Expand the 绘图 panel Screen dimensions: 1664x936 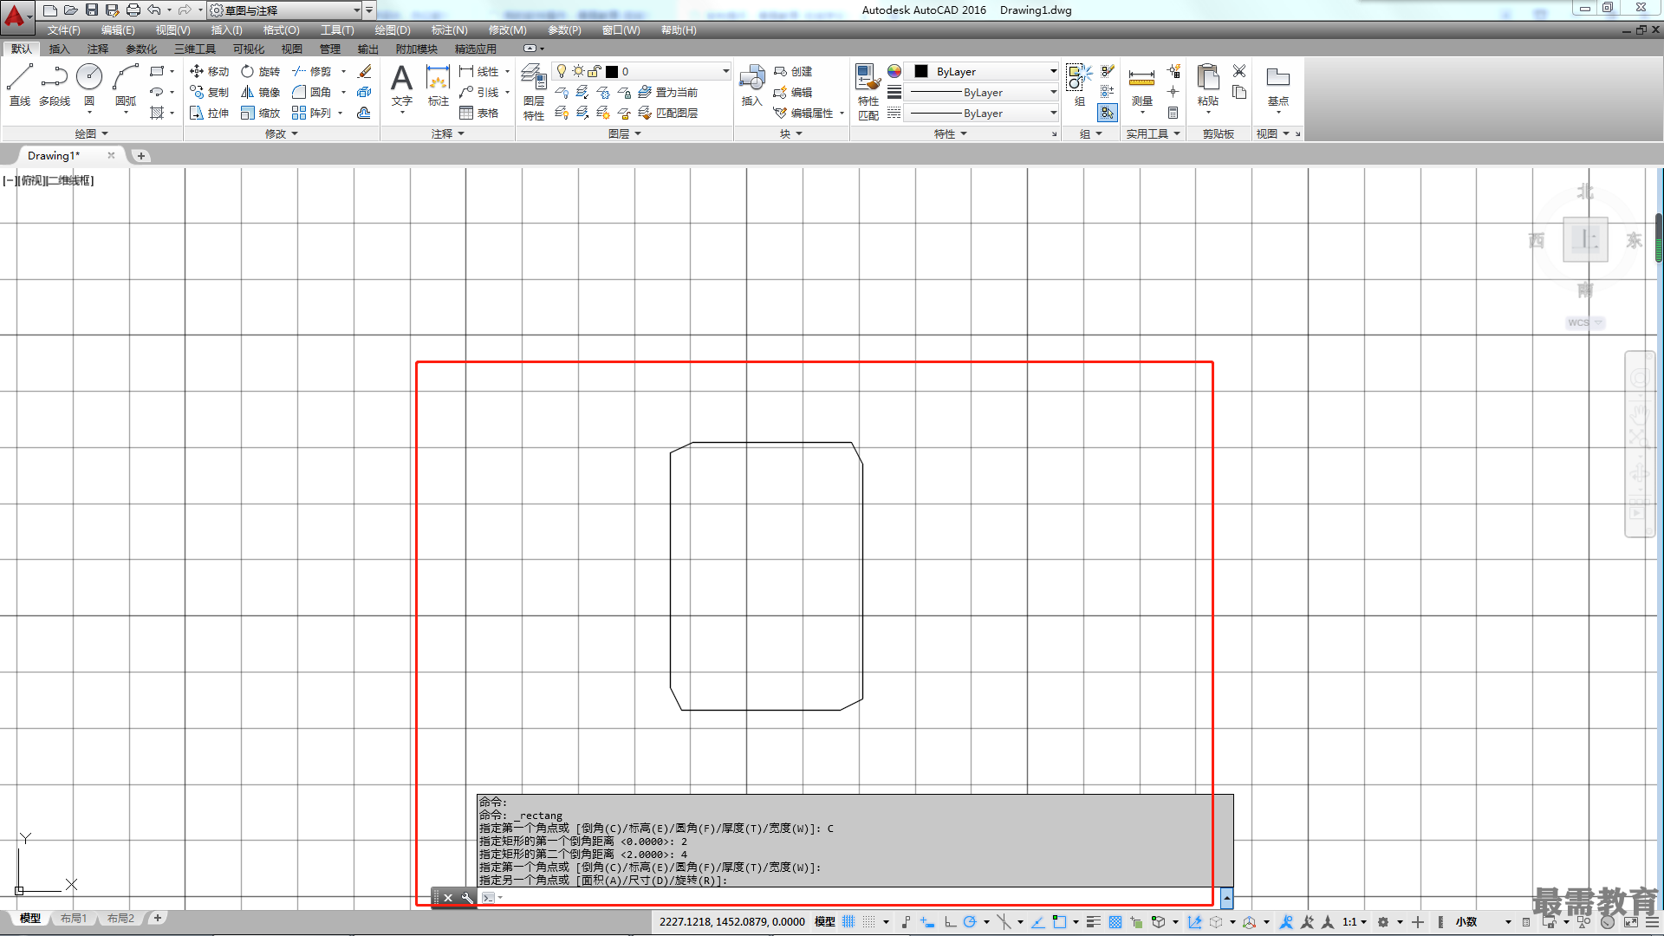click(x=92, y=133)
